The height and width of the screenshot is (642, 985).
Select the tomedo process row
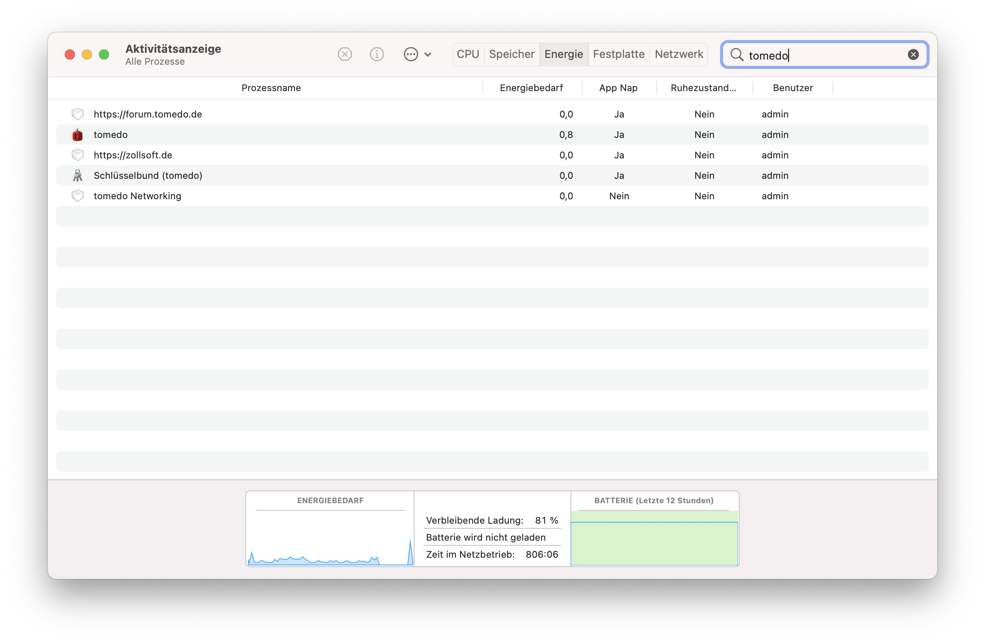(x=492, y=135)
